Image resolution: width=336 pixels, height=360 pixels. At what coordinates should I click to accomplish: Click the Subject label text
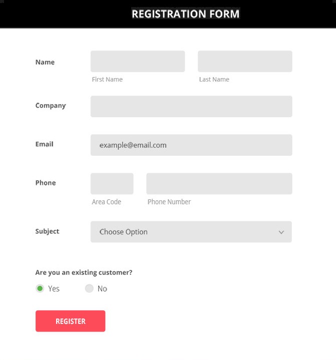[x=47, y=231]
